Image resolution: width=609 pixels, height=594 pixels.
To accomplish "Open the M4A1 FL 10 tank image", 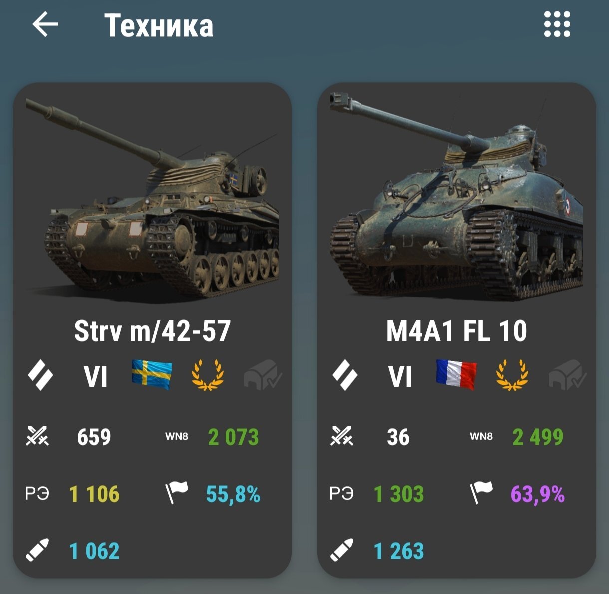I will click(x=457, y=197).
